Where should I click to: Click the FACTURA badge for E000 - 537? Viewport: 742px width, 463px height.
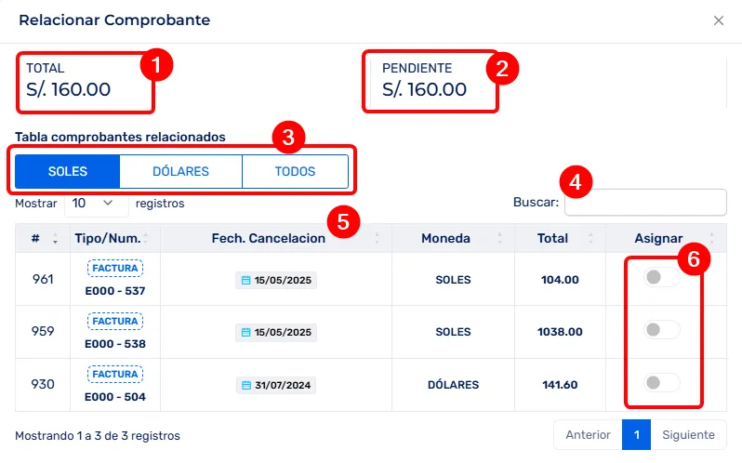click(x=114, y=269)
